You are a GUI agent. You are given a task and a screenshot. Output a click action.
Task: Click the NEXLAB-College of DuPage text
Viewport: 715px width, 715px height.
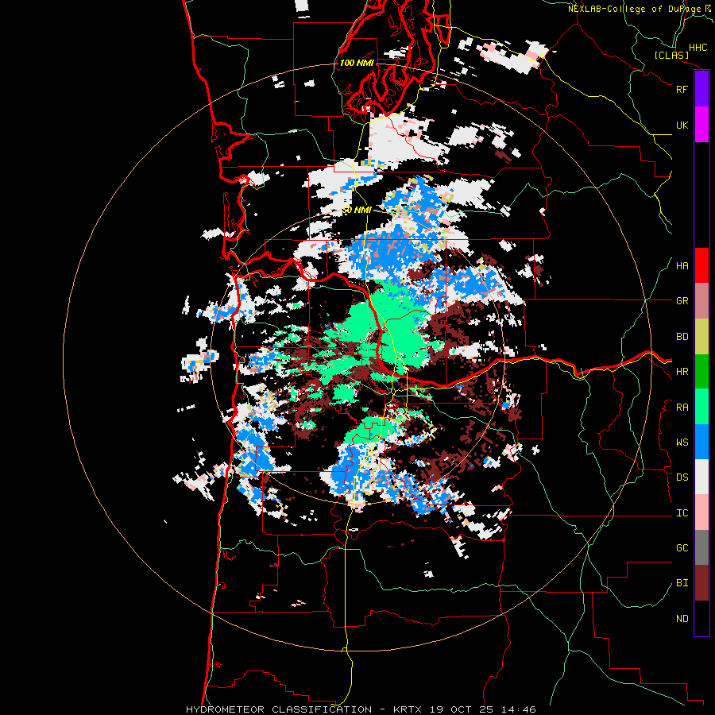click(x=634, y=9)
